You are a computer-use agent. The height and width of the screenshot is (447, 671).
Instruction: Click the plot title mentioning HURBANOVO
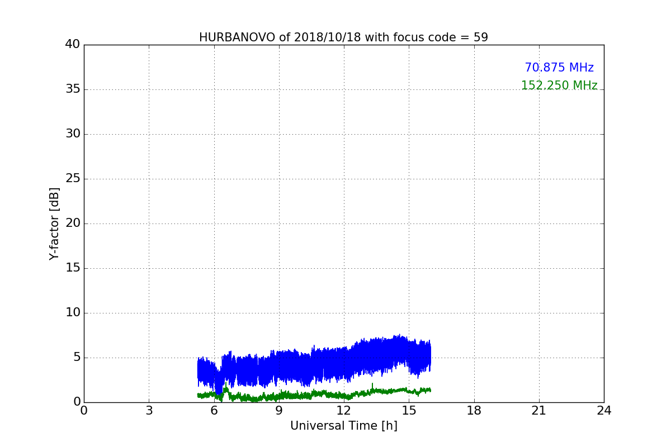343,37
